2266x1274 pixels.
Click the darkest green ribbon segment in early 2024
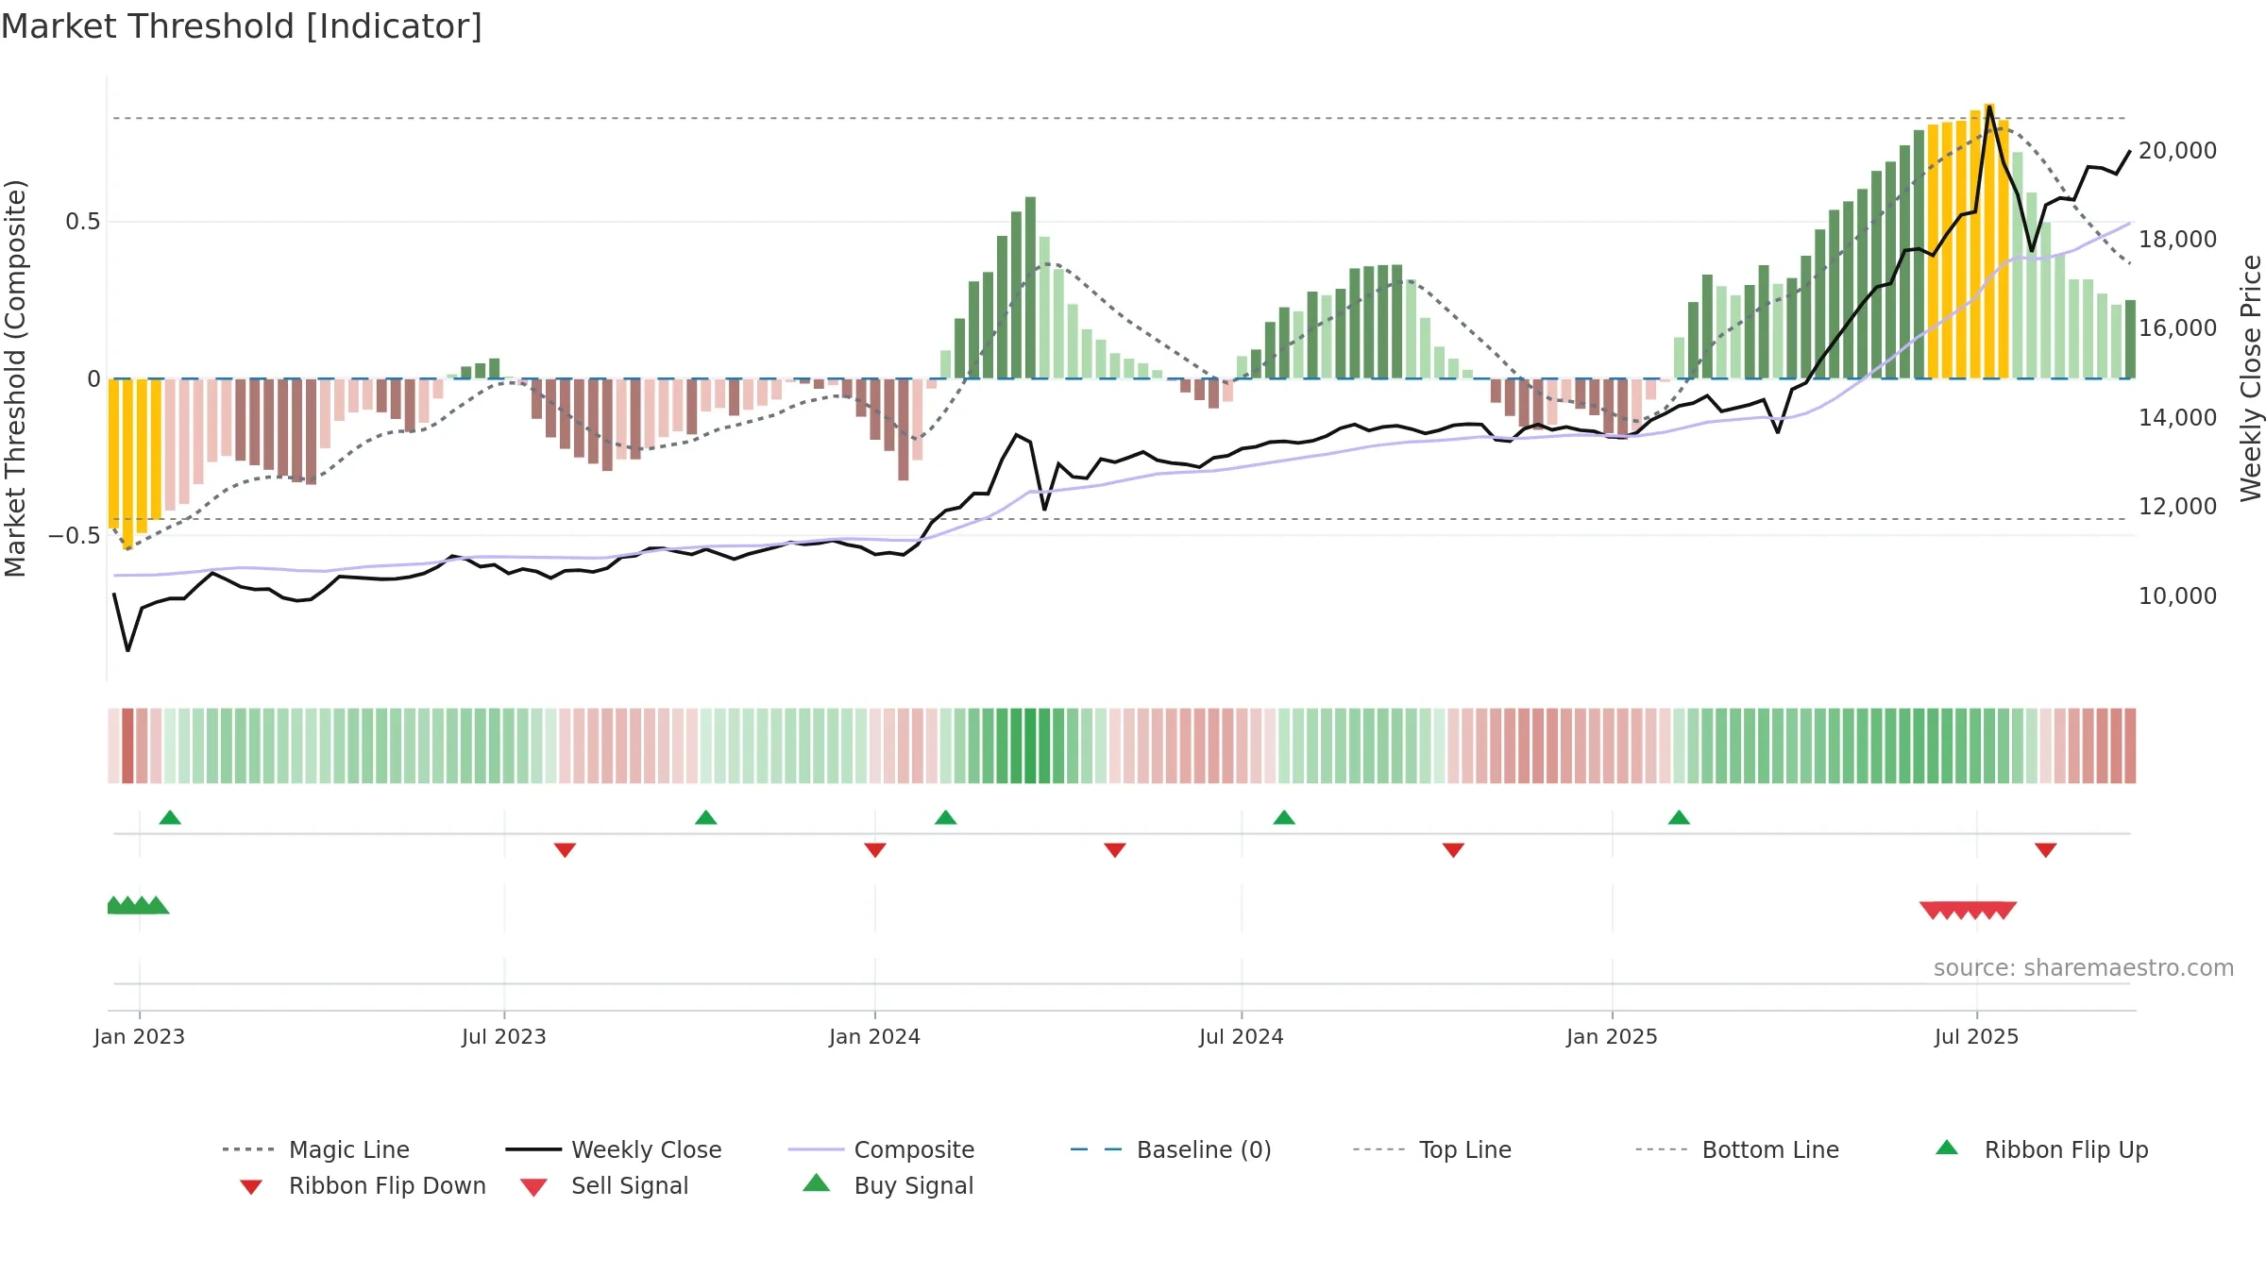pyautogui.click(x=1030, y=746)
